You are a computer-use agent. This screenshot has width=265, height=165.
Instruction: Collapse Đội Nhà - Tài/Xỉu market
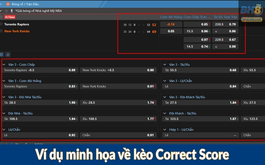pyautogui.click(x=4, y=113)
